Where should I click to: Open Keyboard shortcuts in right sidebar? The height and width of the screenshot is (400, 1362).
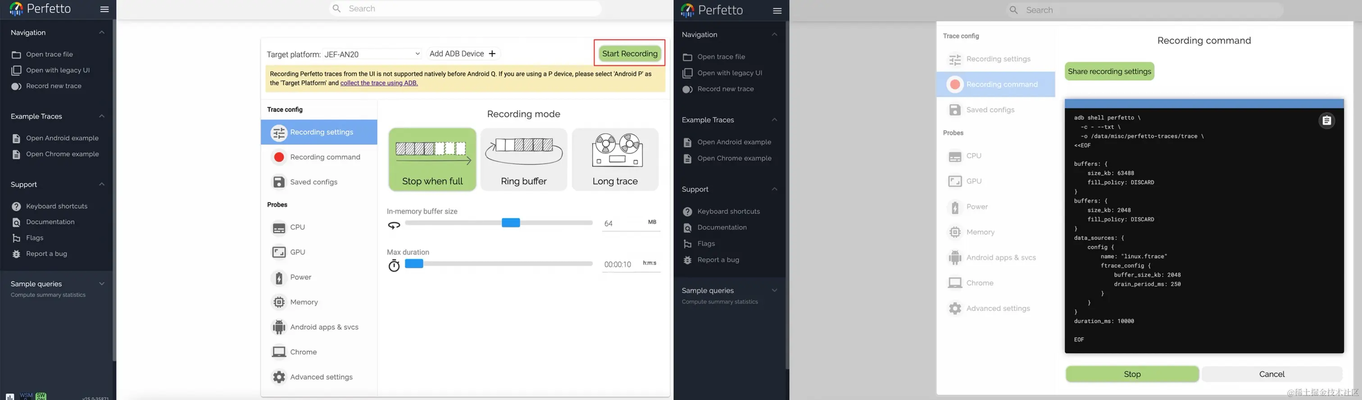click(x=729, y=211)
